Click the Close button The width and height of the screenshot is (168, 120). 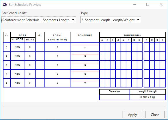pos(155,114)
